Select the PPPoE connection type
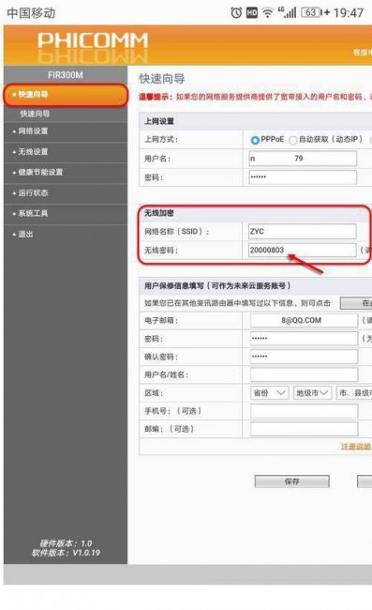The width and height of the screenshot is (372, 610). click(255, 140)
